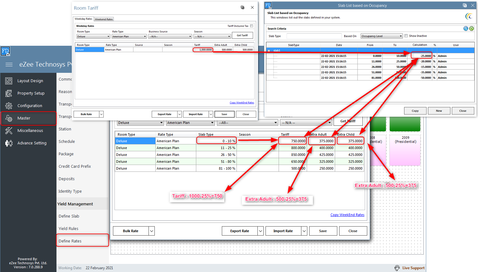
Task: Click Copy WeekEnd Rates link in lower window
Action: 347,215
